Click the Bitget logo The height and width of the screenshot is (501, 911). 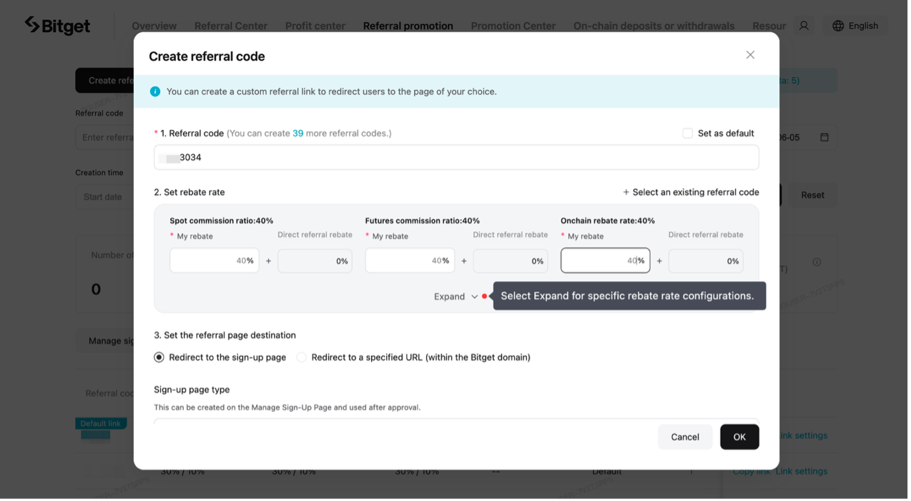[x=57, y=25]
